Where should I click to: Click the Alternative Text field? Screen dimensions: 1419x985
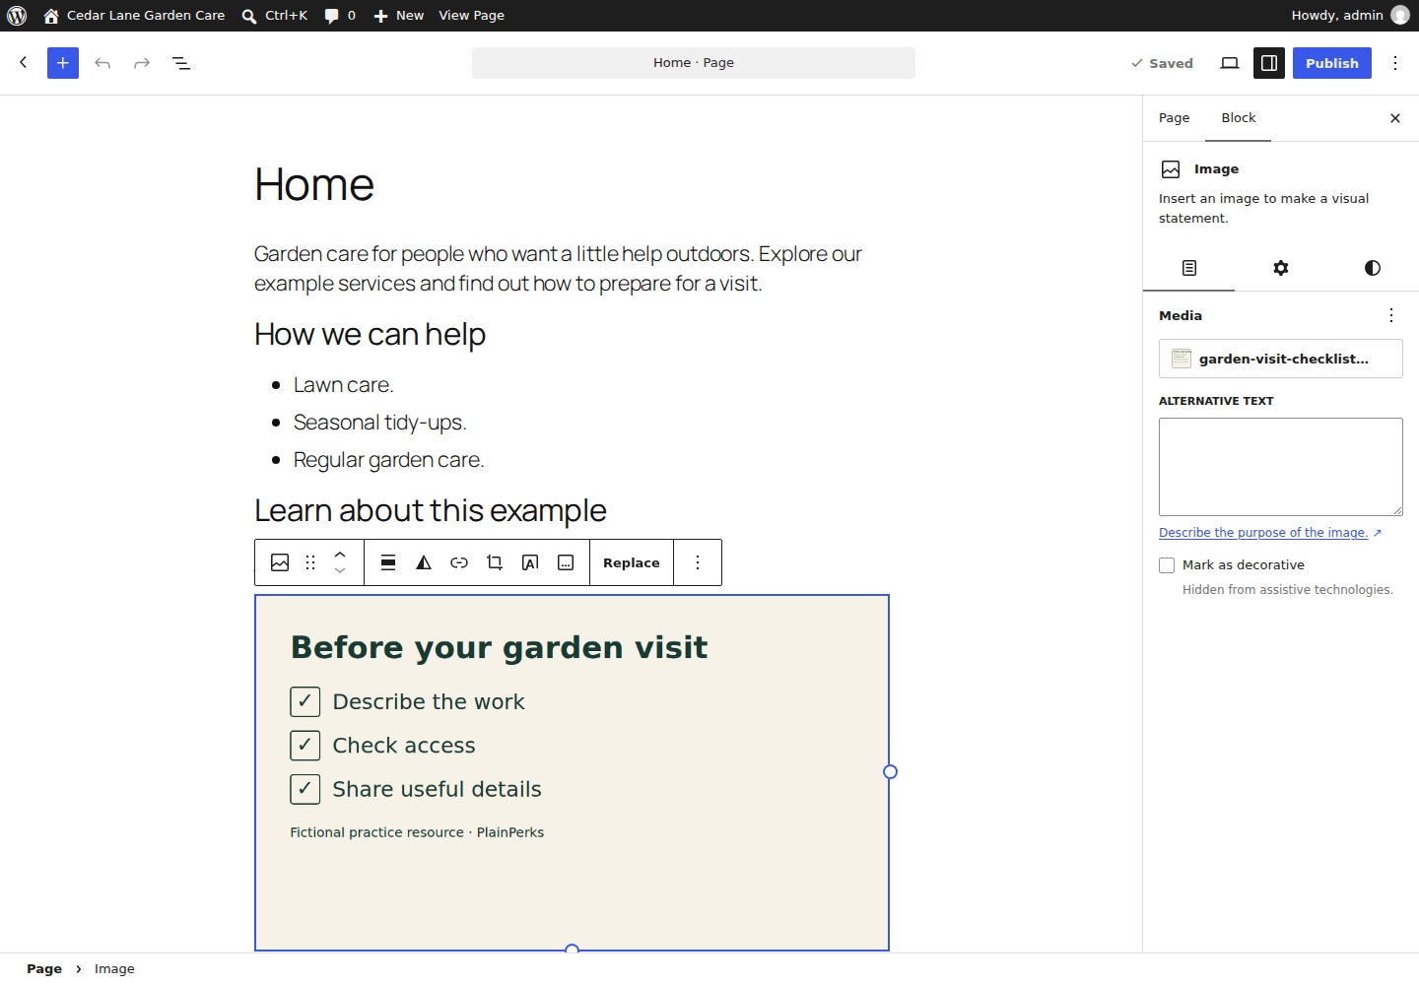pyautogui.click(x=1281, y=467)
